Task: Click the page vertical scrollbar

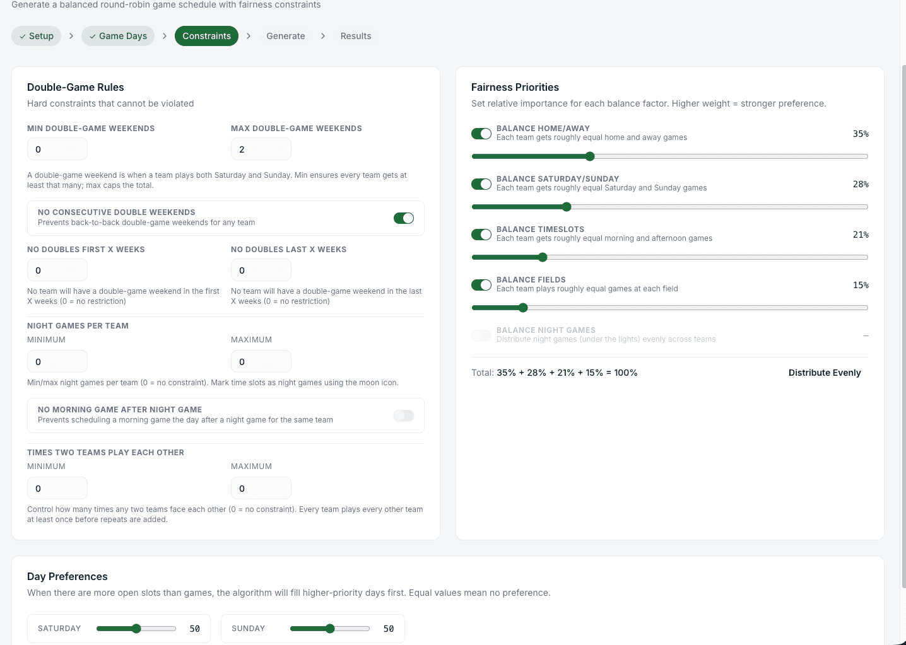Action: click(x=903, y=327)
